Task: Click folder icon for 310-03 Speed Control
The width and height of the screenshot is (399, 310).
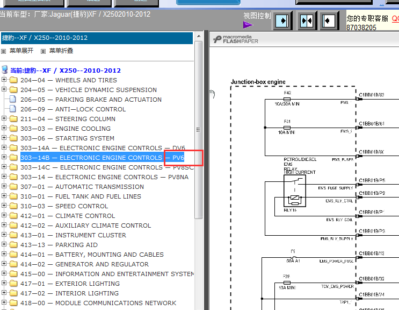Action: [x=13, y=206]
